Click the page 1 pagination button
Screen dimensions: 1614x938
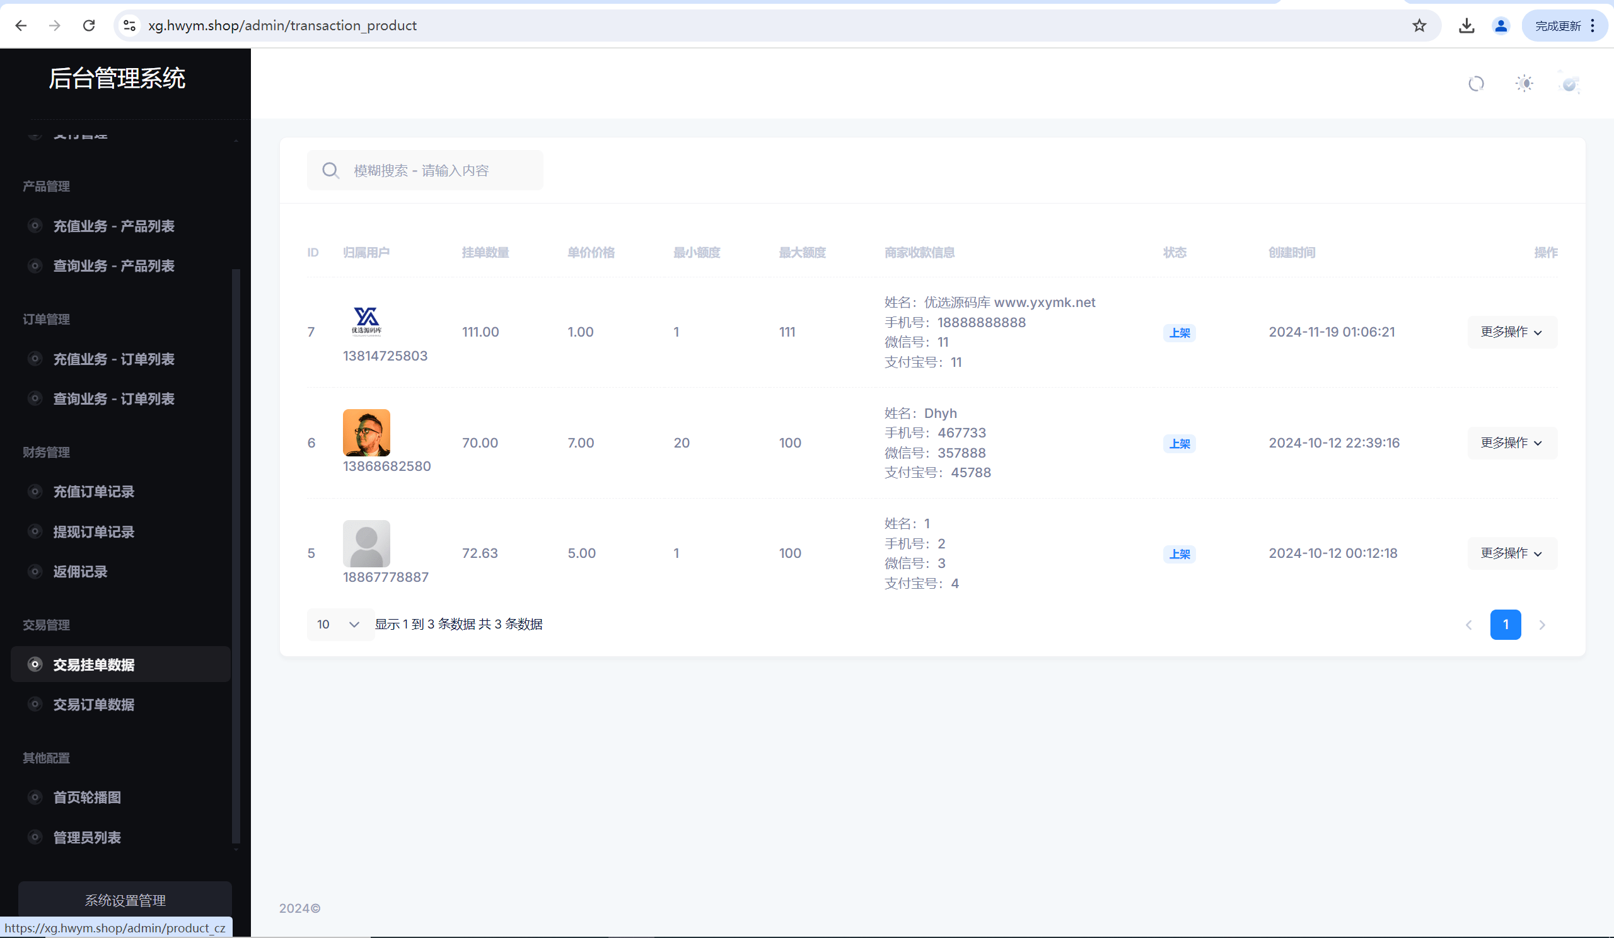[x=1505, y=624]
